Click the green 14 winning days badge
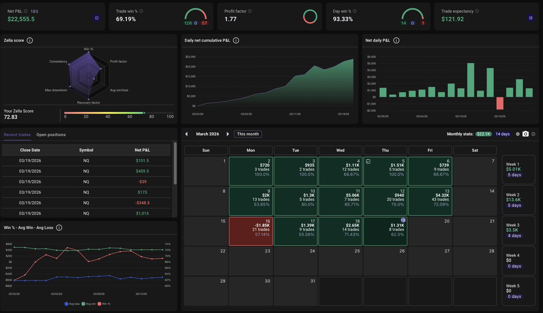The image size is (543, 313). click(404, 23)
